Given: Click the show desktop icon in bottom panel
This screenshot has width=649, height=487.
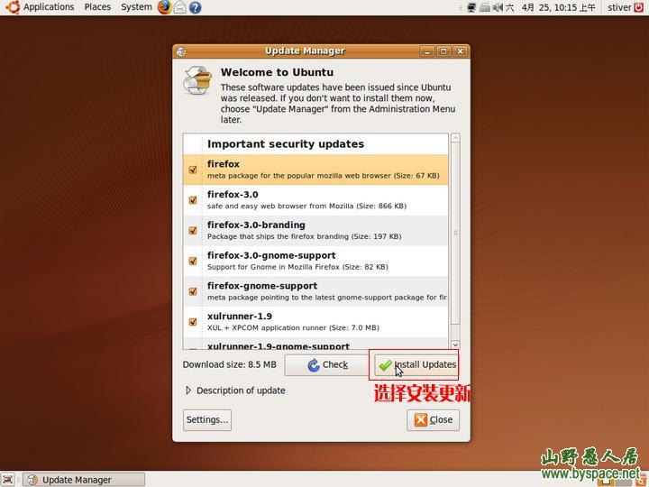Looking at the screenshot, I should tap(8, 479).
